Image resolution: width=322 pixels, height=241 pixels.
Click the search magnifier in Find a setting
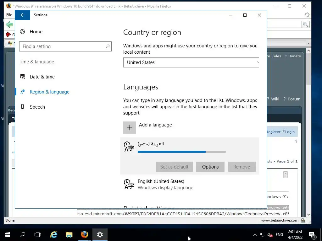[108, 46]
